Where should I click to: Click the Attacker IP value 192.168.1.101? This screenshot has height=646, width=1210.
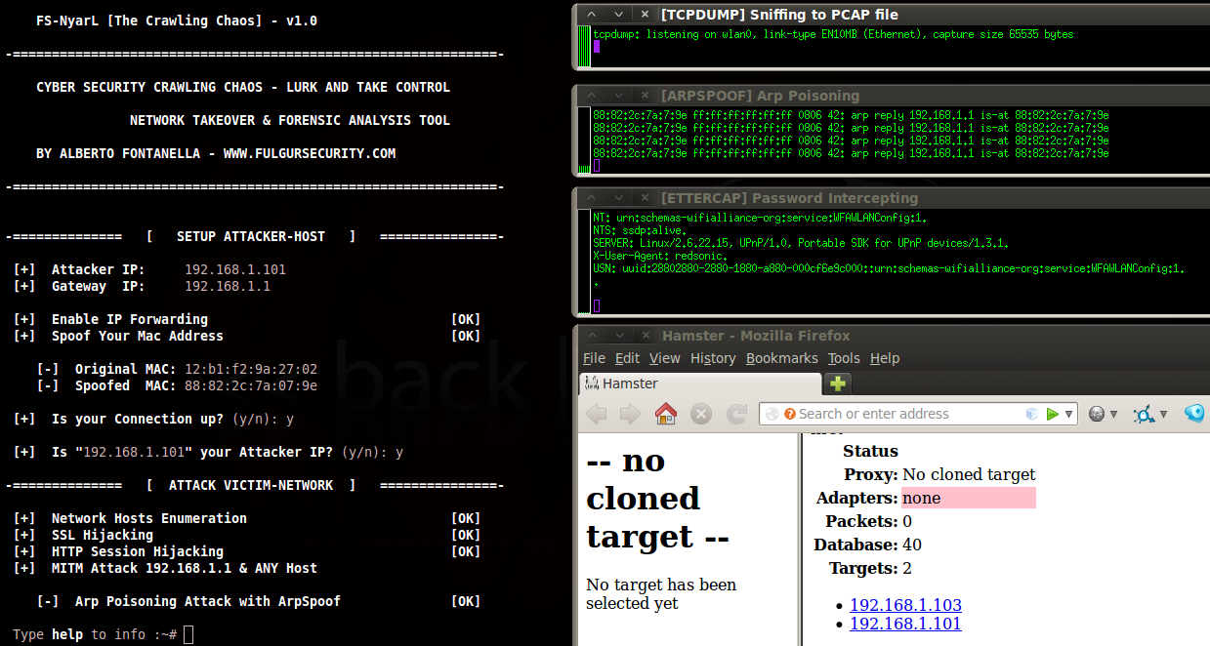(235, 269)
